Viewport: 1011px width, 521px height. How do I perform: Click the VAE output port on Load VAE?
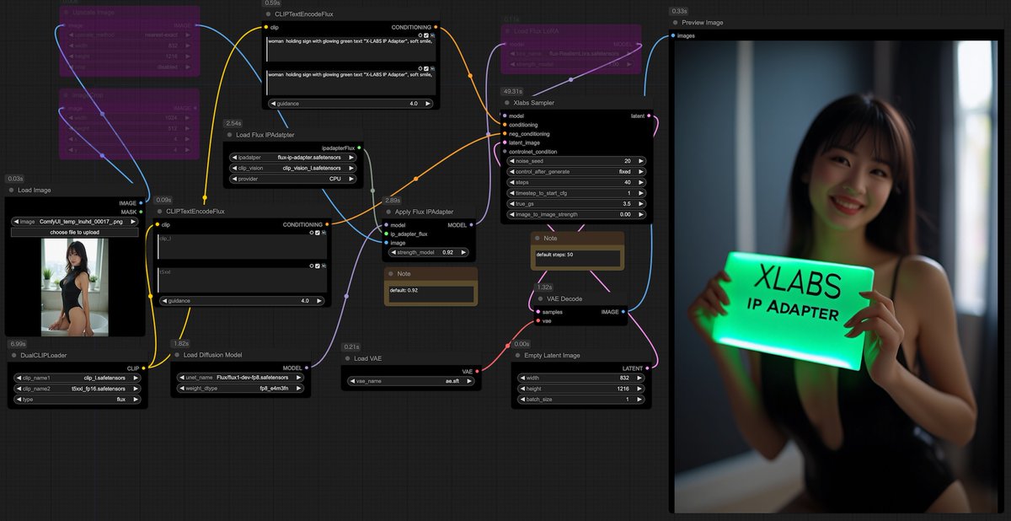[478, 371]
